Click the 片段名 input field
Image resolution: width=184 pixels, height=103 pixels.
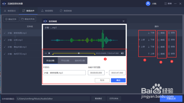(64, 73)
